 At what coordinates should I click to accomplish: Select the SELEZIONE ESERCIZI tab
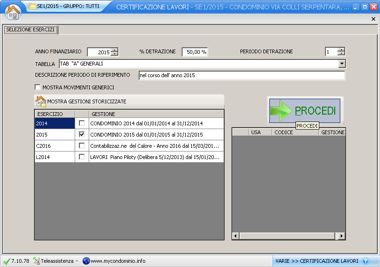tap(30, 29)
